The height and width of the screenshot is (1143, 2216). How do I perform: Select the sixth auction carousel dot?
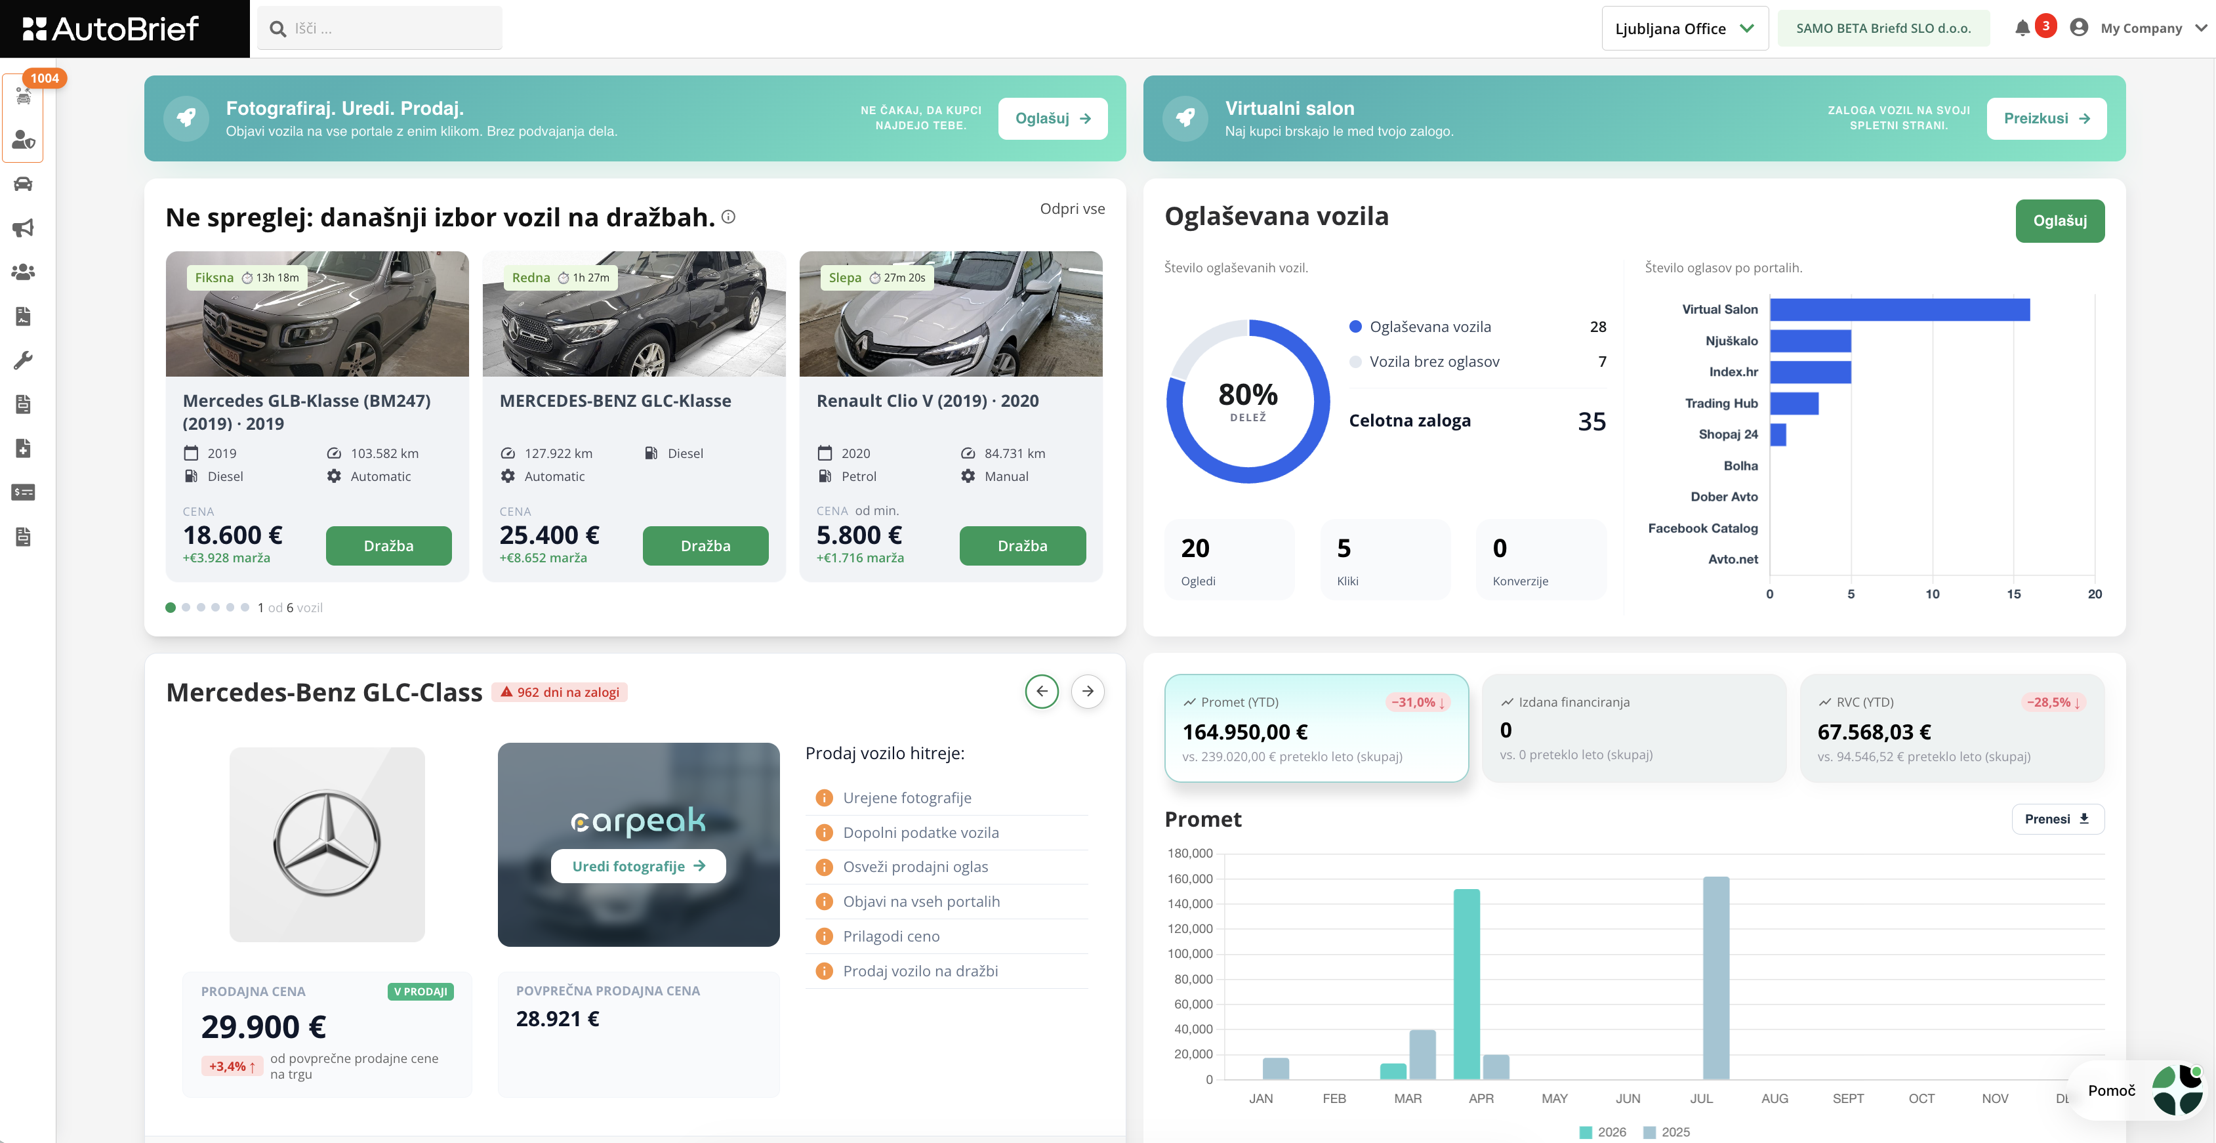[x=245, y=608]
